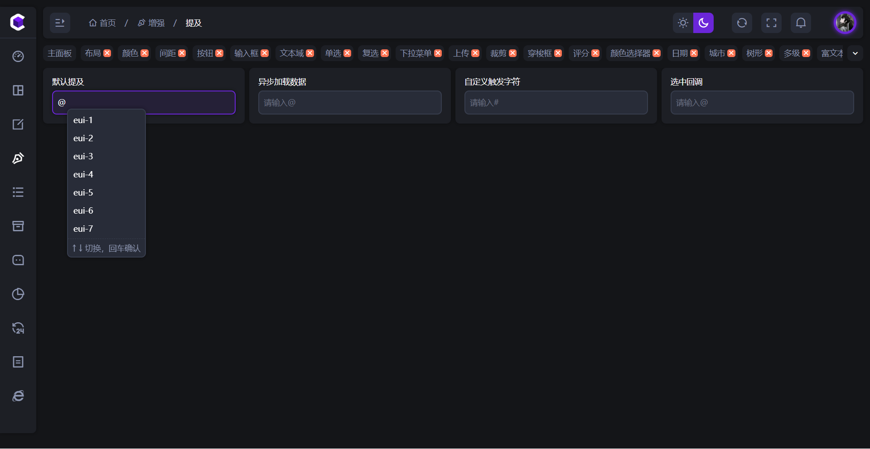The width and height of the screenshot is (870, 449).
Task: Open user avatar menu
Action: click(845, 23)
